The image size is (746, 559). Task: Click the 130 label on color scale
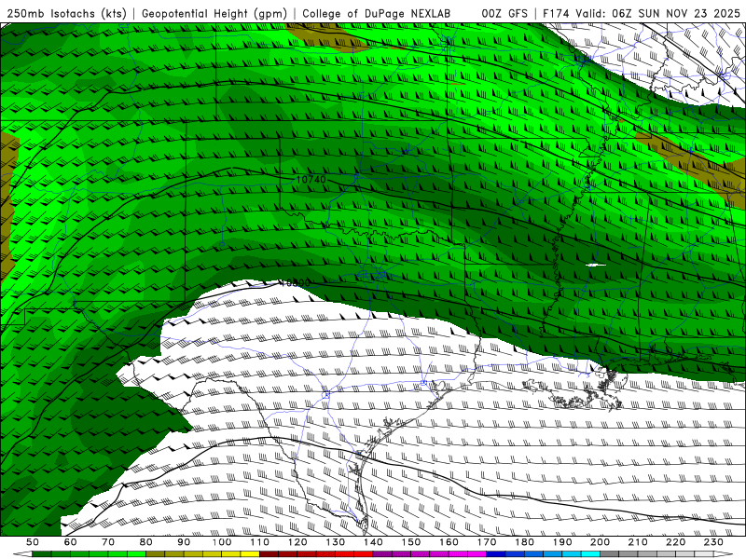[336, 542]
